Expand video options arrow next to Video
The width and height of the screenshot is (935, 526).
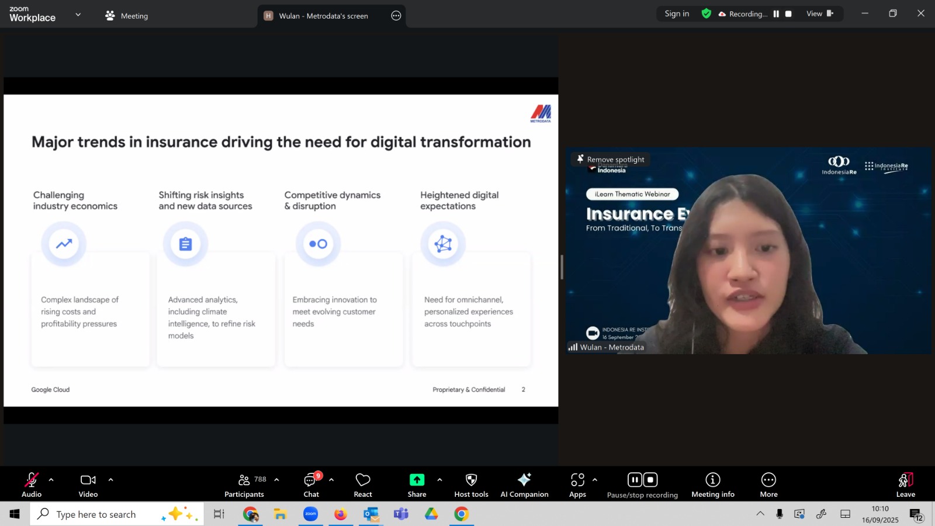(110, 480)
